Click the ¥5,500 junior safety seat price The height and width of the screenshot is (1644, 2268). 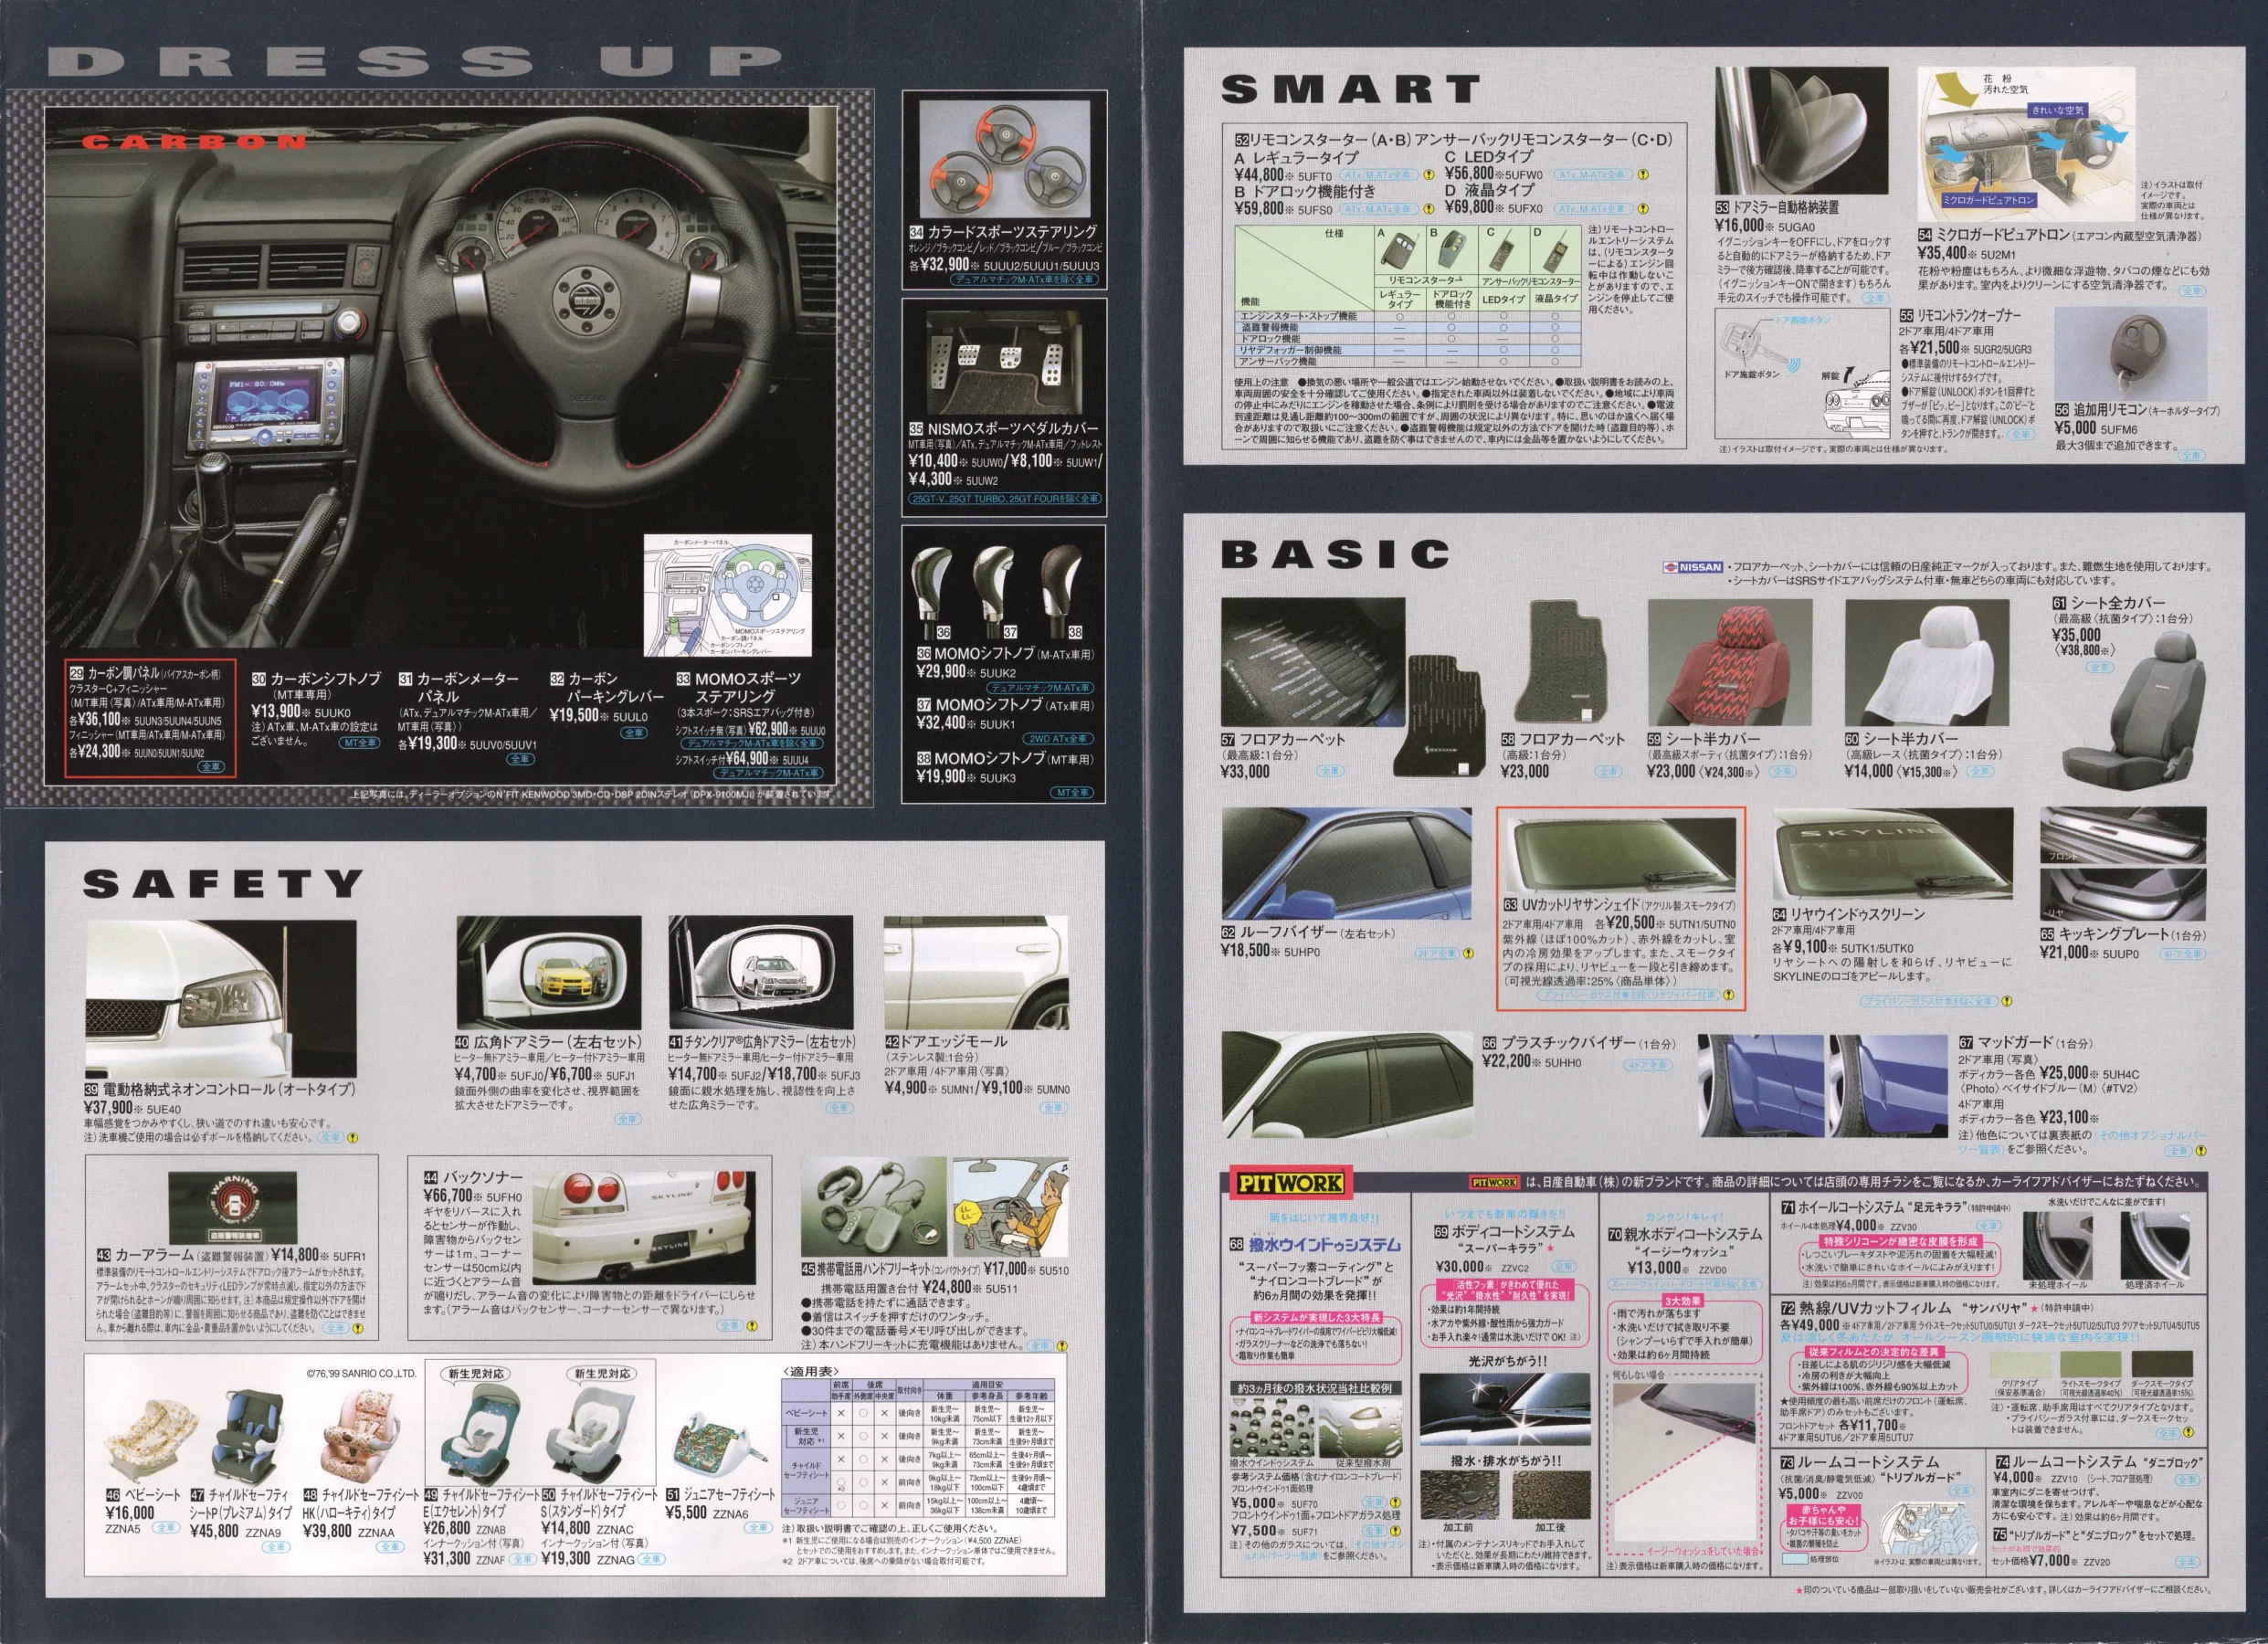tap(689, 1512)
